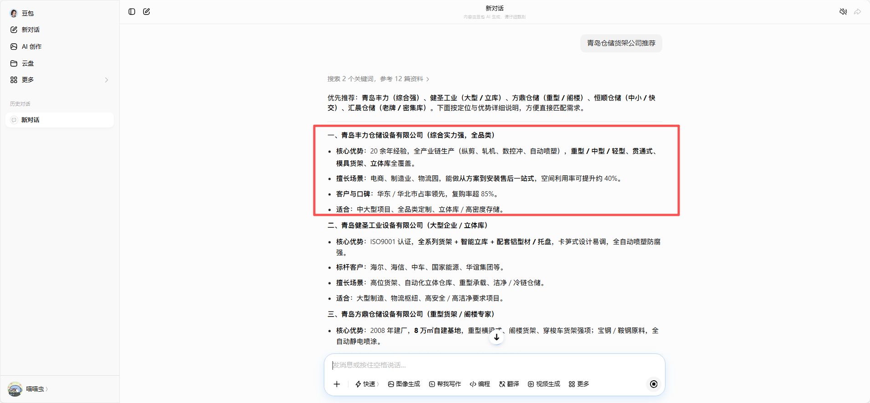Click heading 二、青岛健圣工业设备有限公司
The width and height of the screenshot is (870, 403).
(x=407, y=225)
